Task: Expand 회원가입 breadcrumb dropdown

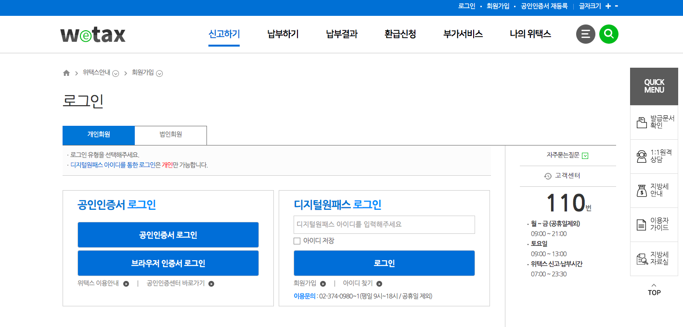Action: click(159, 73)
